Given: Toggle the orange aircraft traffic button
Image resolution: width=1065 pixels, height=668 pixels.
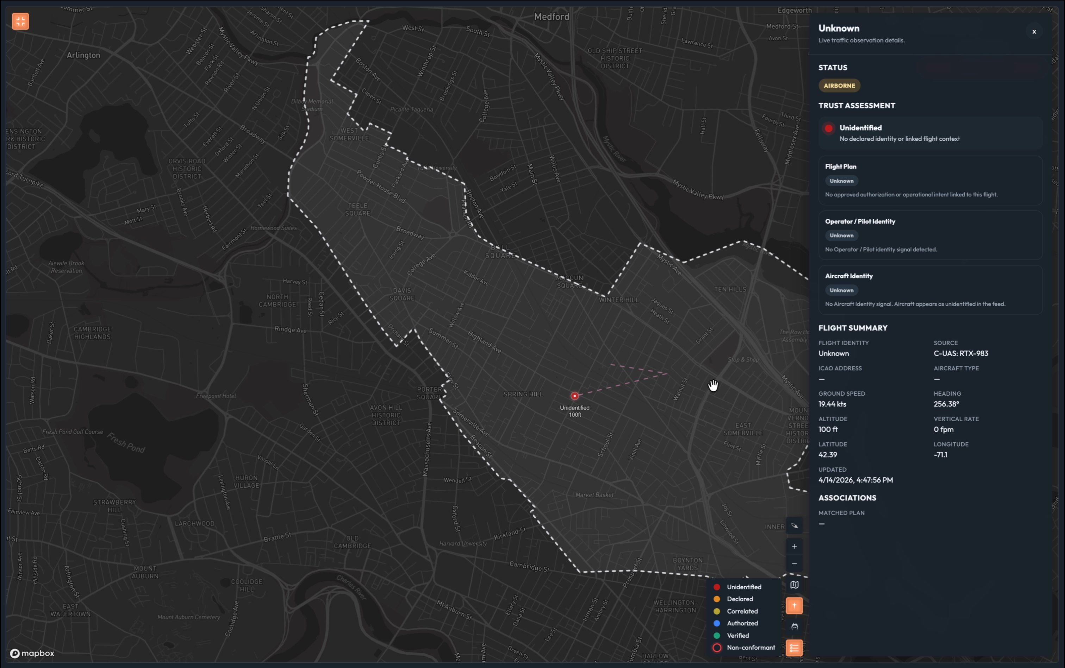Looking at the screenshot, I should [x=794, y=606].
